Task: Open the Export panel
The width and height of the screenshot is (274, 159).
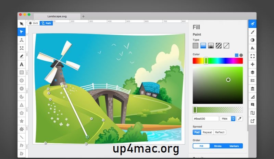Action: point(252,121)
